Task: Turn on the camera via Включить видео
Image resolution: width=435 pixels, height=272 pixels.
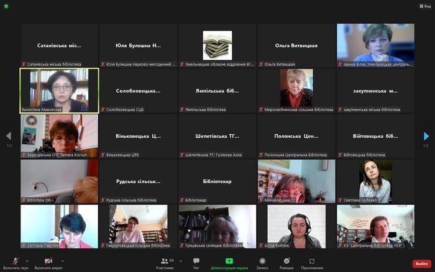Action: click(x=48, y=261)
